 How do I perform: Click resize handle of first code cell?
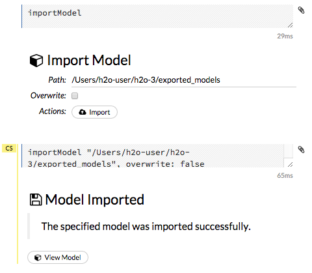point(291,25)
